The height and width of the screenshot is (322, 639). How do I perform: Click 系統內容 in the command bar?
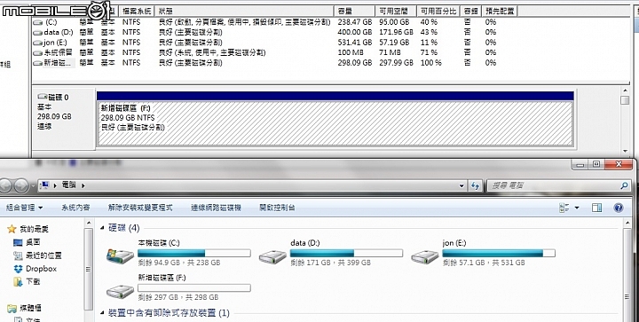pos(75,208)
